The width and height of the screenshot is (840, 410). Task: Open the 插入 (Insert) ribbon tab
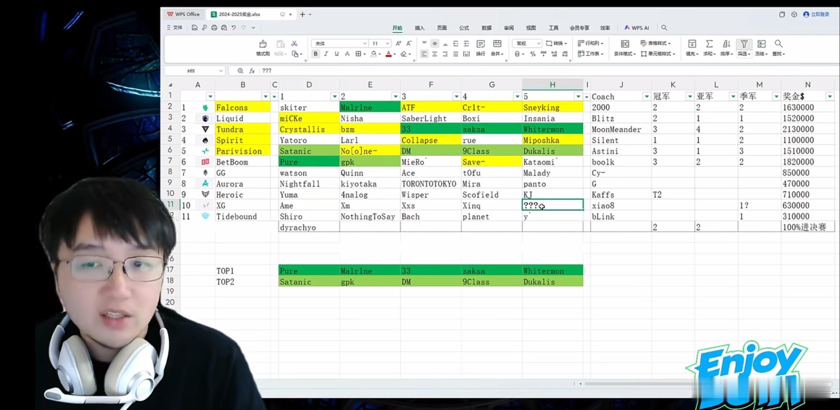point(419,28)
